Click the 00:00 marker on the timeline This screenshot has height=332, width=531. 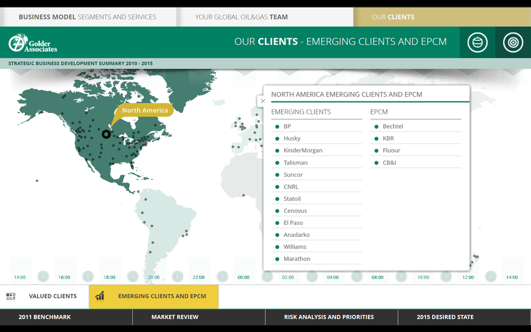click(x=244, y=277)
